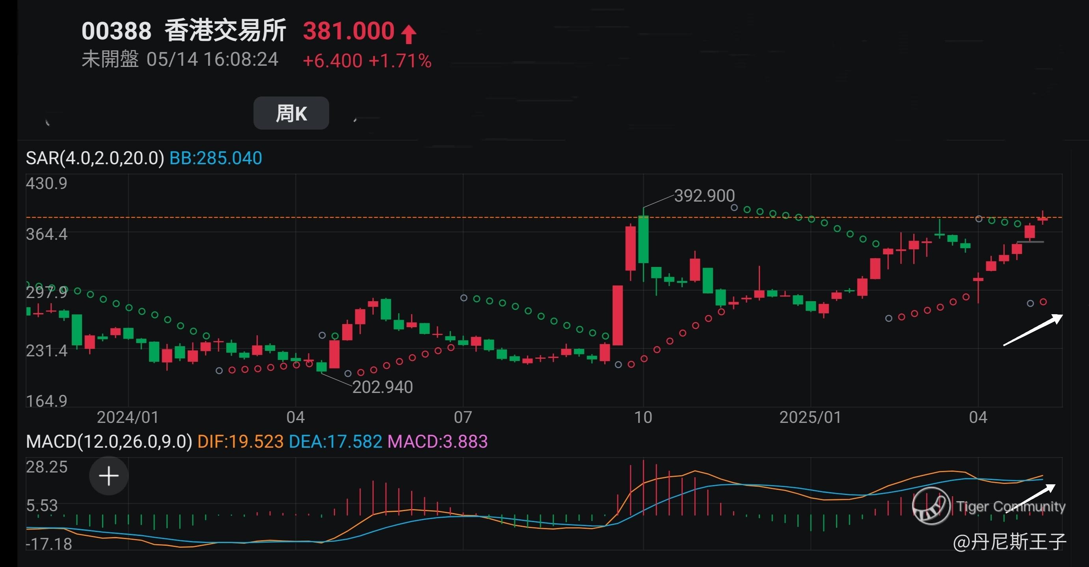Click the 28.25 MACD axis label
The image size is (1089, 567).
[47, 467]
